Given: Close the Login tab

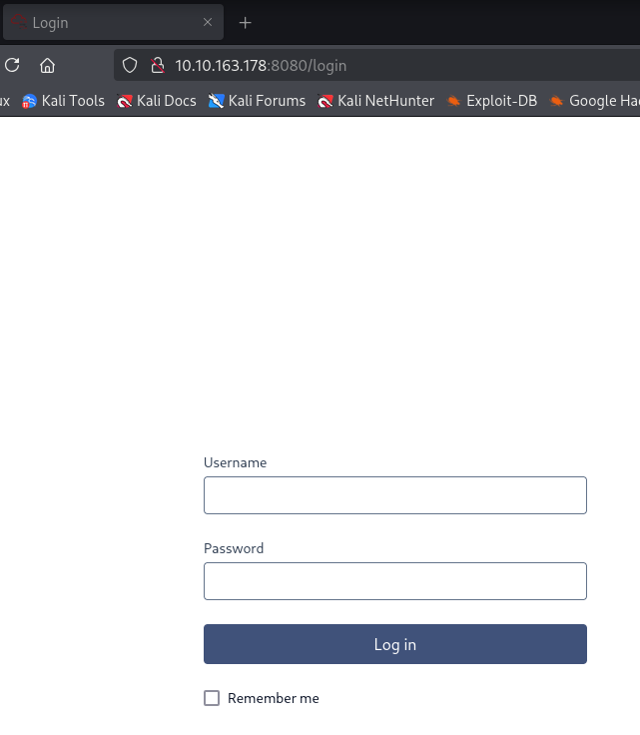Looking at the screenshot, I should click(x=208, y=22).
